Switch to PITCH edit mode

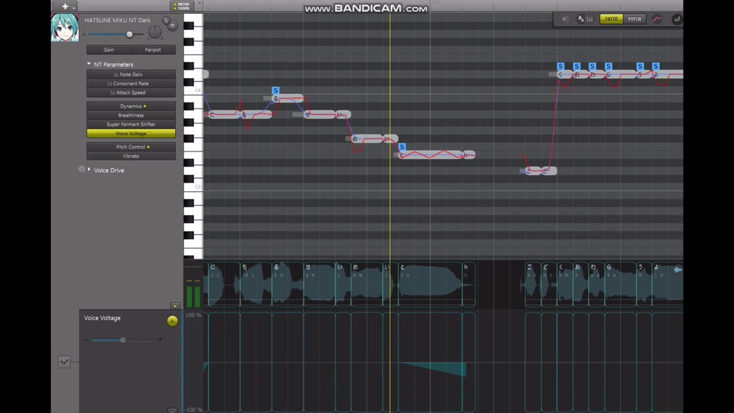click(x=635, y=19)
